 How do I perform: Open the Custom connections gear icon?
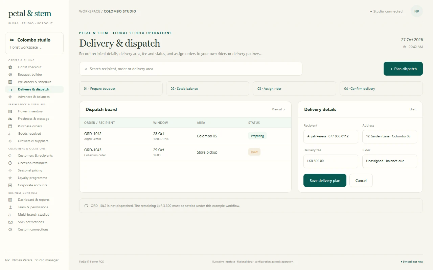(10, 230)
